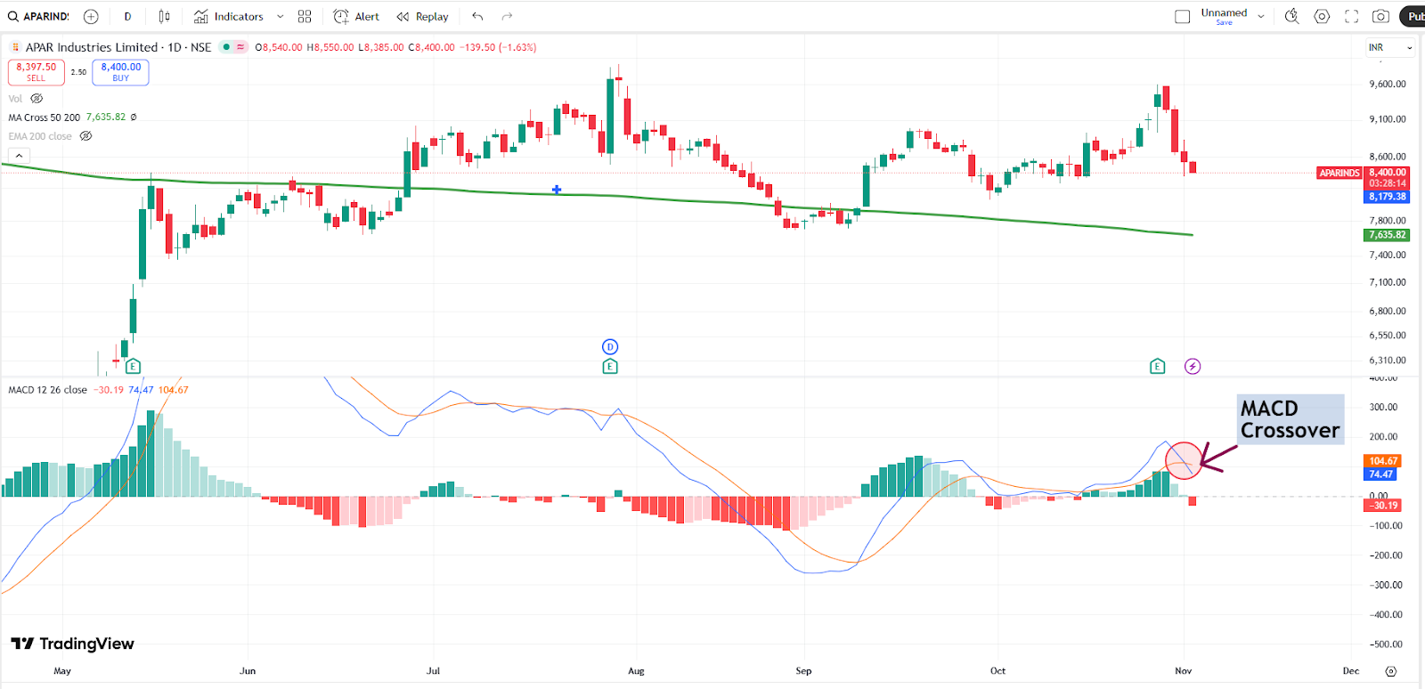Open the indicator templates grid icon
This screenshot has width=1425, height=689.
pos(305,16)
